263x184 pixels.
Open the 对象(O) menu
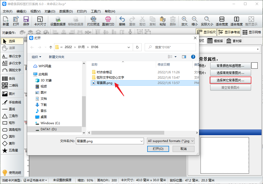[x=50, y=11]
